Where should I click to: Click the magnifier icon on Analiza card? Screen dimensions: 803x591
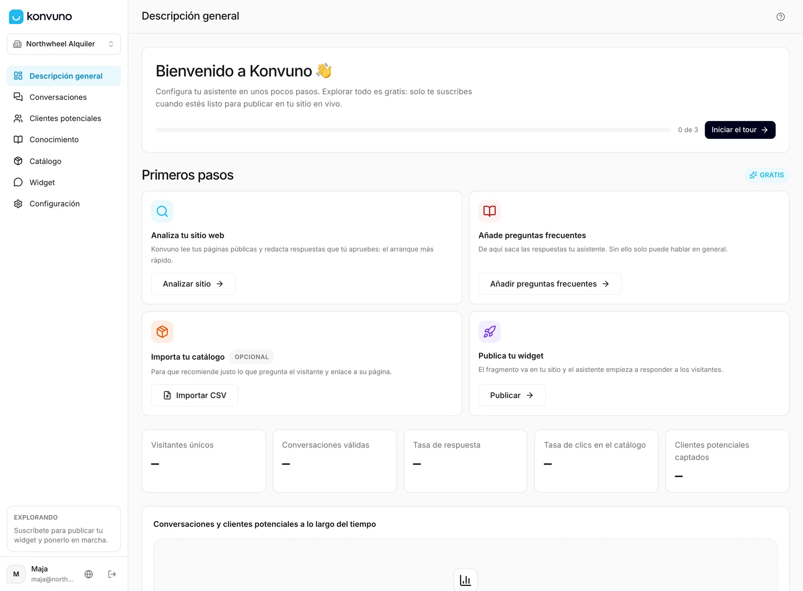tap(162, 211)
